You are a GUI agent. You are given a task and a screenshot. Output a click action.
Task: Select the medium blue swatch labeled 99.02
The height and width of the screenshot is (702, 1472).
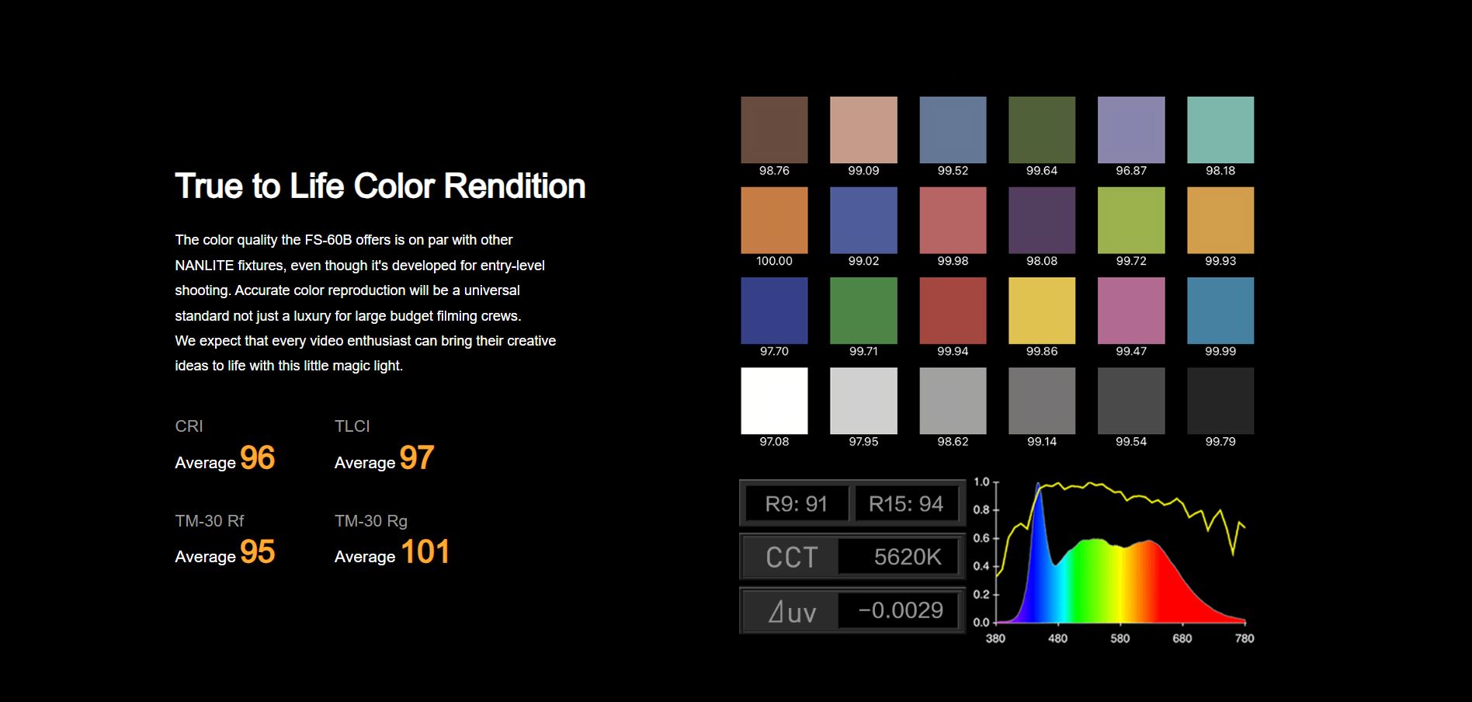[x=863, y=220]
